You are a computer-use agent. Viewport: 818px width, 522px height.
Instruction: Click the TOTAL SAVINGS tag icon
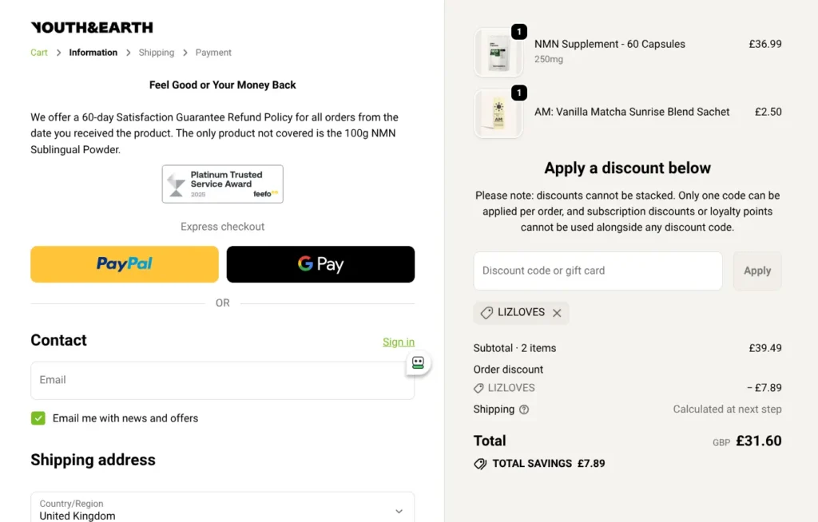480,463
